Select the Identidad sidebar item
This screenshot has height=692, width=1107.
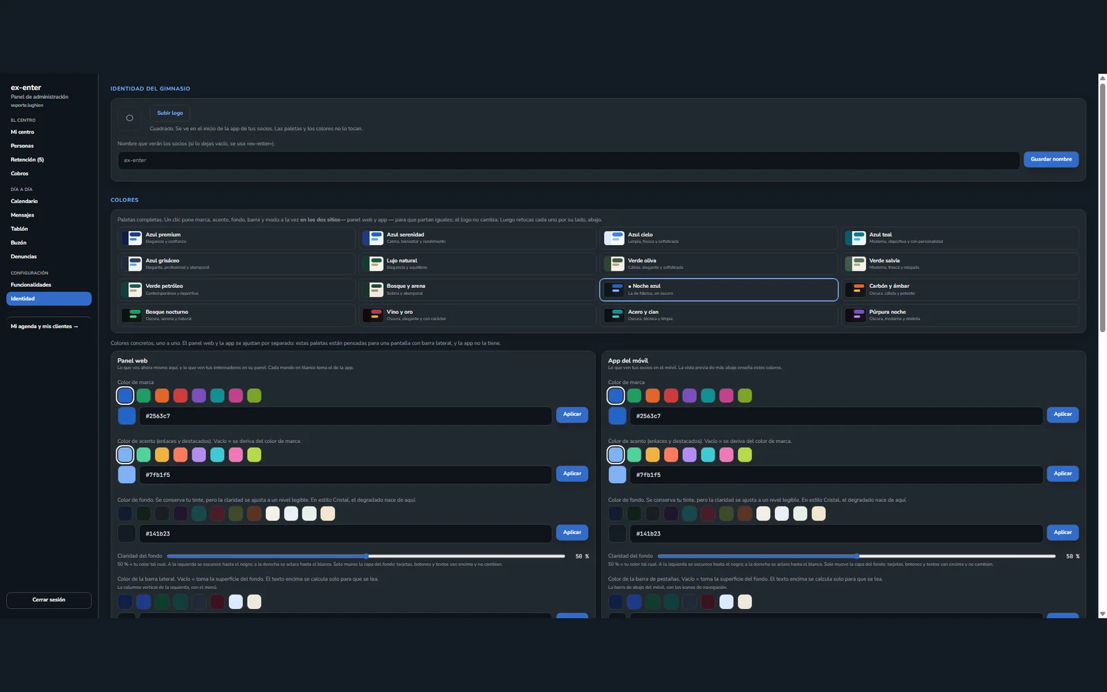tap(48, 299)
